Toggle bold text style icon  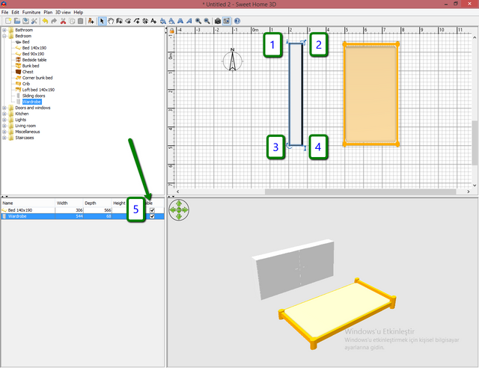(180, 21)
